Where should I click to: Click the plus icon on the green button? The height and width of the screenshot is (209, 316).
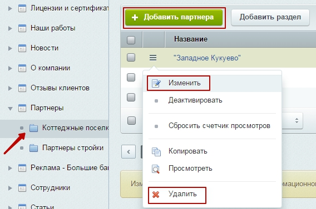point(135,18)
